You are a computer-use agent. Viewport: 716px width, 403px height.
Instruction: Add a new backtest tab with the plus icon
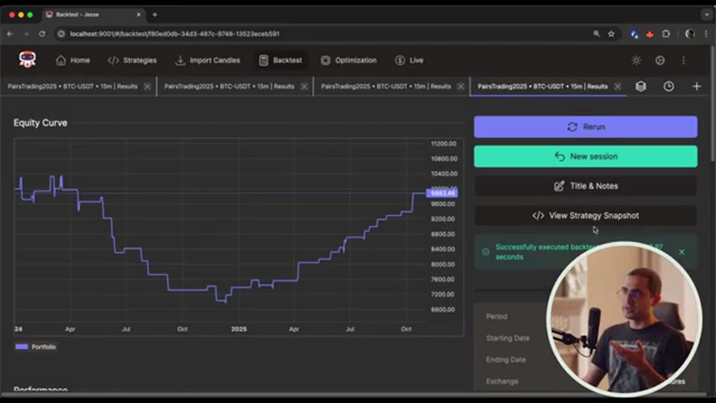697,87
